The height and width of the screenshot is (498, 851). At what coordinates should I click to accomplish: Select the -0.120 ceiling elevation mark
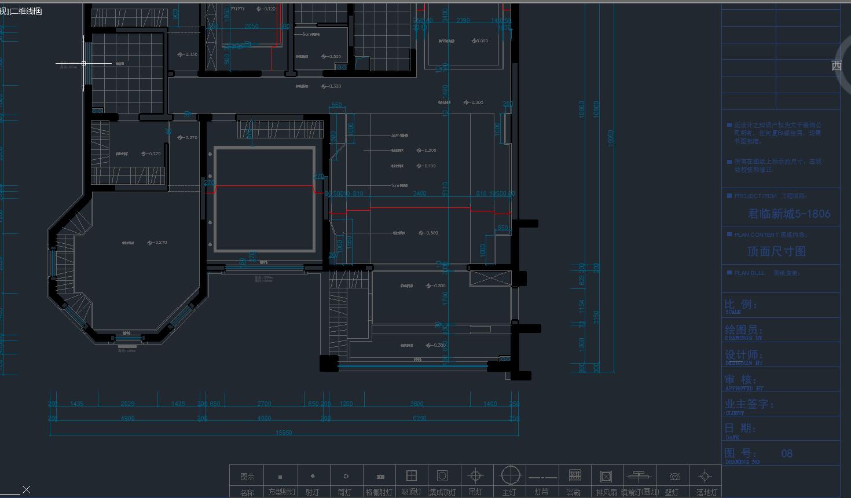coord(266,9)
